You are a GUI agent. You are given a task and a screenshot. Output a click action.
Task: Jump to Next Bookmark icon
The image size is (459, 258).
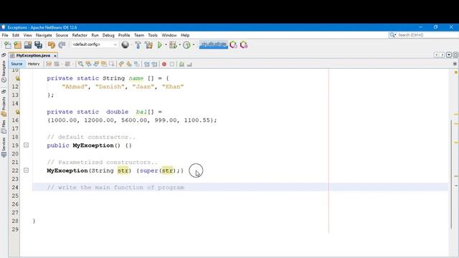pos(129,64)
